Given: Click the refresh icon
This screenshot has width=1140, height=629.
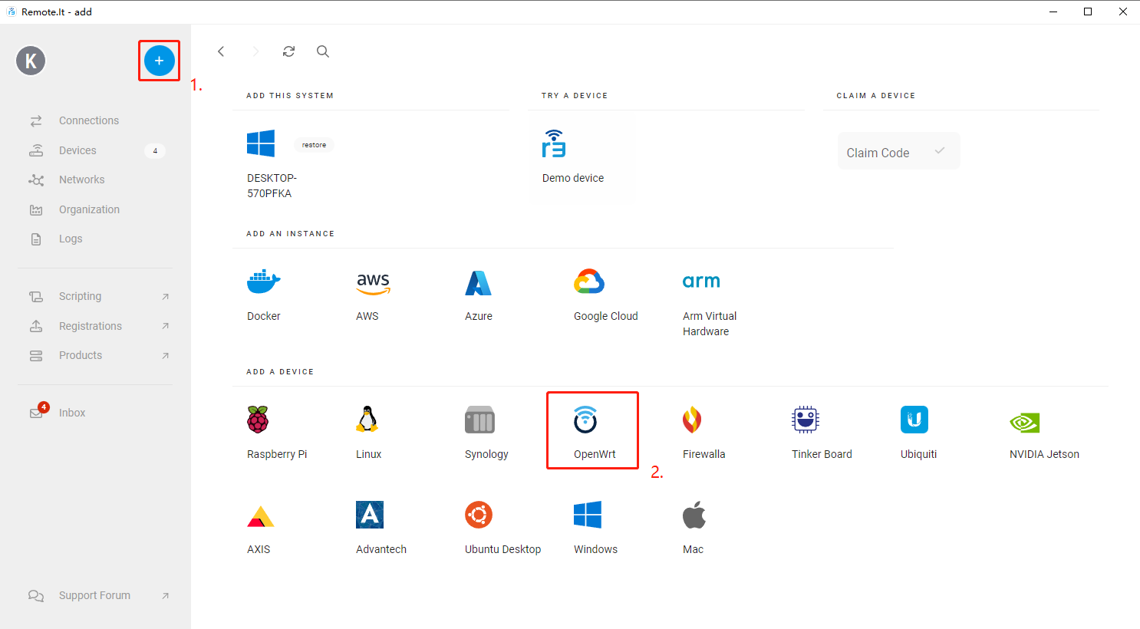Looking at the screenshot, I should (288, 51).
